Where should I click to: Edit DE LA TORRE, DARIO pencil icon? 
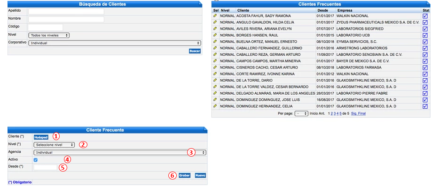(x=215, y=81)
